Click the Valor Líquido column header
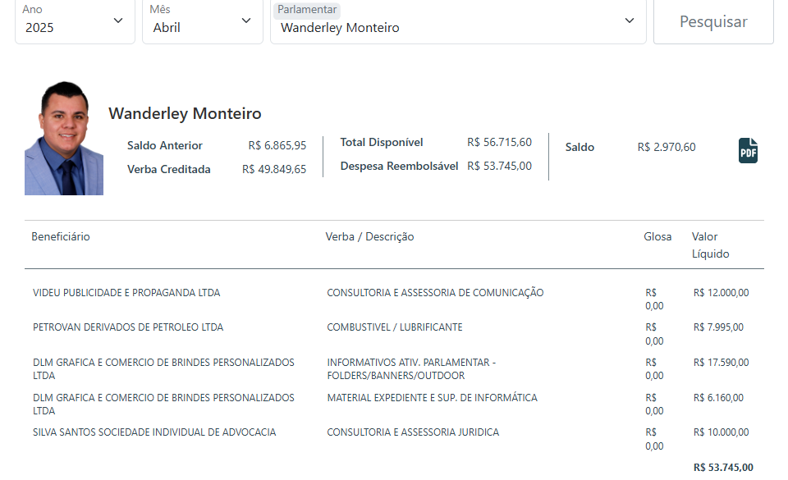This screenshot has height=480, width=788. (x=710, y=245)
